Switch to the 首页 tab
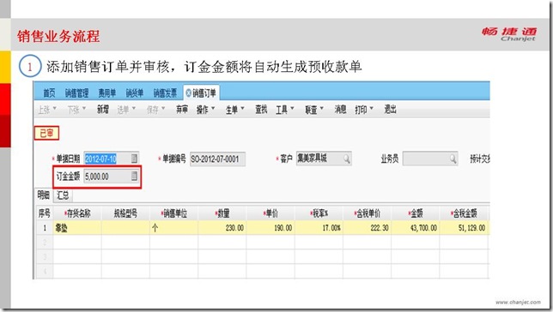 coord(50,93)
